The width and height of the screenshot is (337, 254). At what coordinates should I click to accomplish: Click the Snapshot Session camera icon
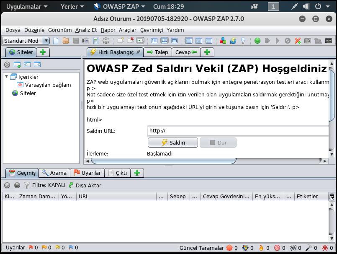click(x=86, y=41)
